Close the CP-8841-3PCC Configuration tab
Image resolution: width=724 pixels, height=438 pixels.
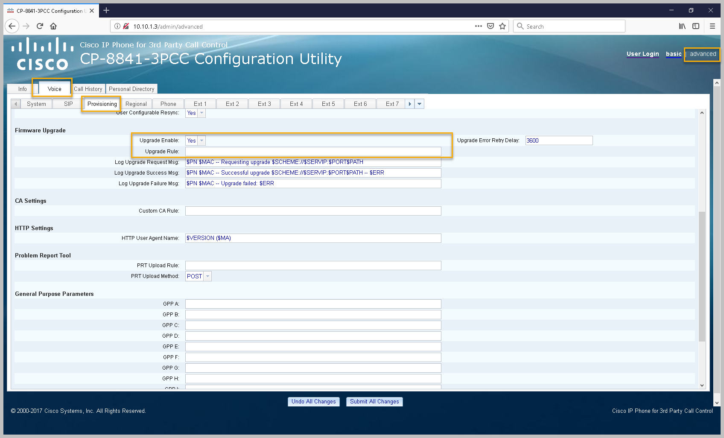92,11
